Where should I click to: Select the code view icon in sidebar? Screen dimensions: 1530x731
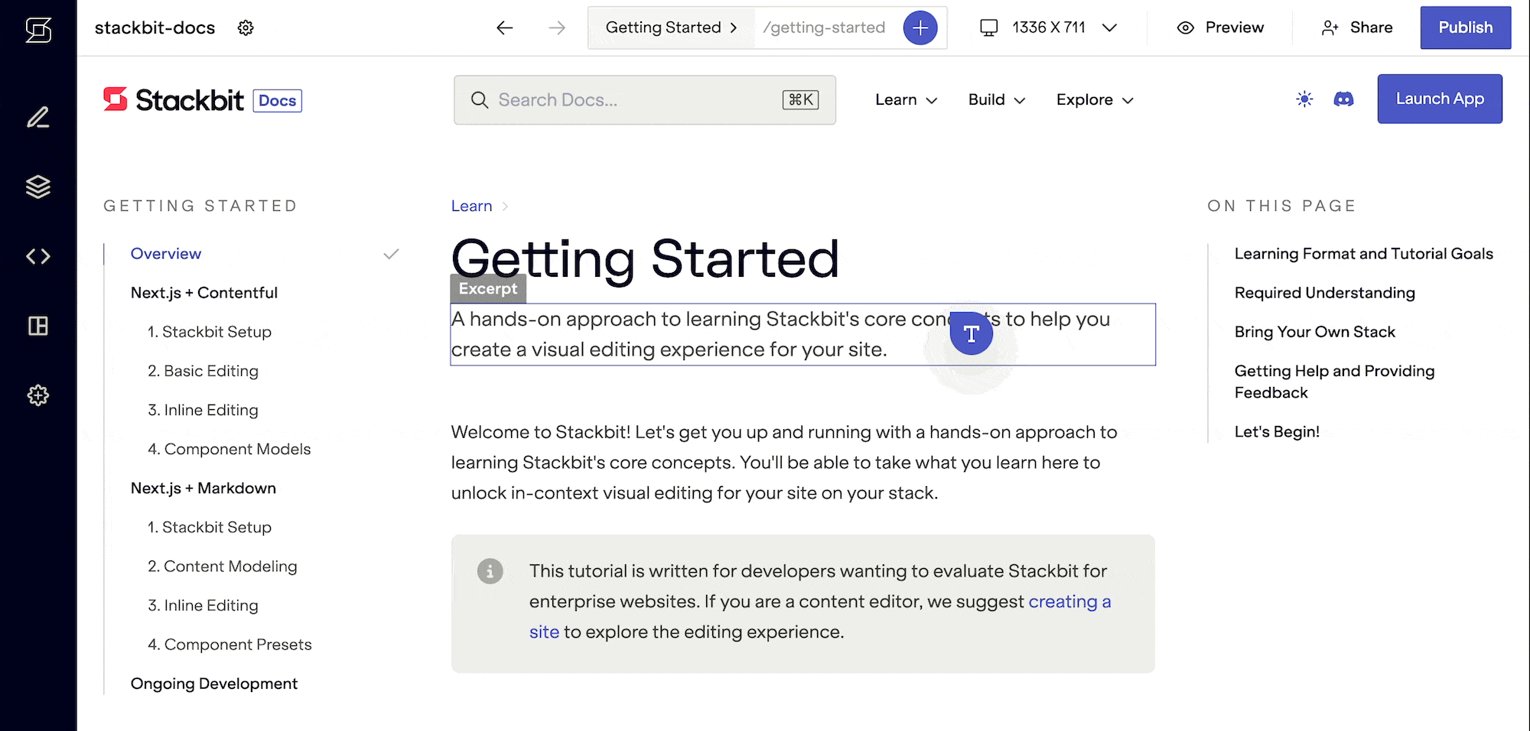38,256
